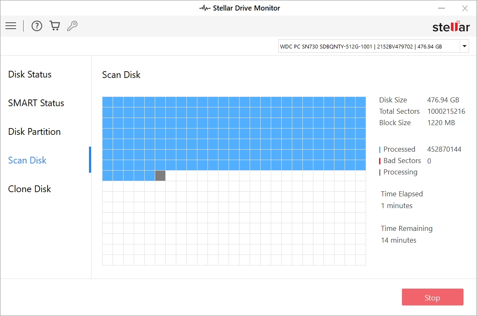The image size is (477, 316).
Task: Click the gray processing block in grid
Action: [x=160, y=176]
